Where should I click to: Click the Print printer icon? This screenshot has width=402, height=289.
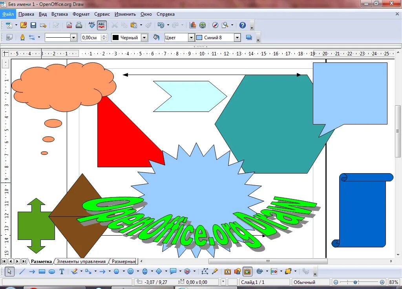pos(79,25)
